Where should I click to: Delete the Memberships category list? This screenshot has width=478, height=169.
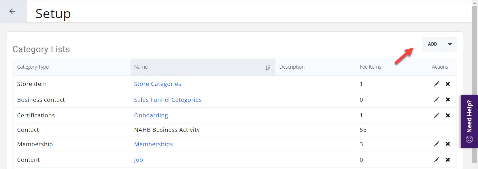coord(448,144)
